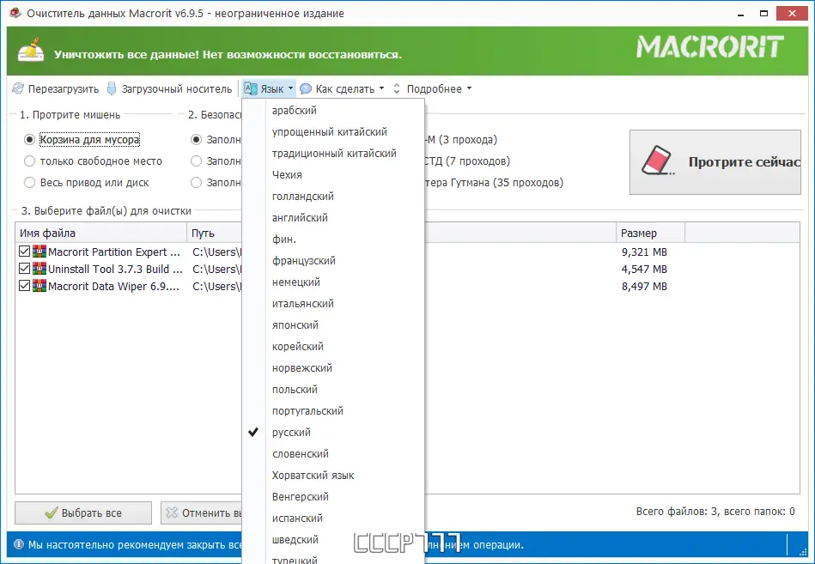Image resolution: width=815 pixels, height=564 pixels.
Task: Choose Хорватский язык entry
Action: 333,476
